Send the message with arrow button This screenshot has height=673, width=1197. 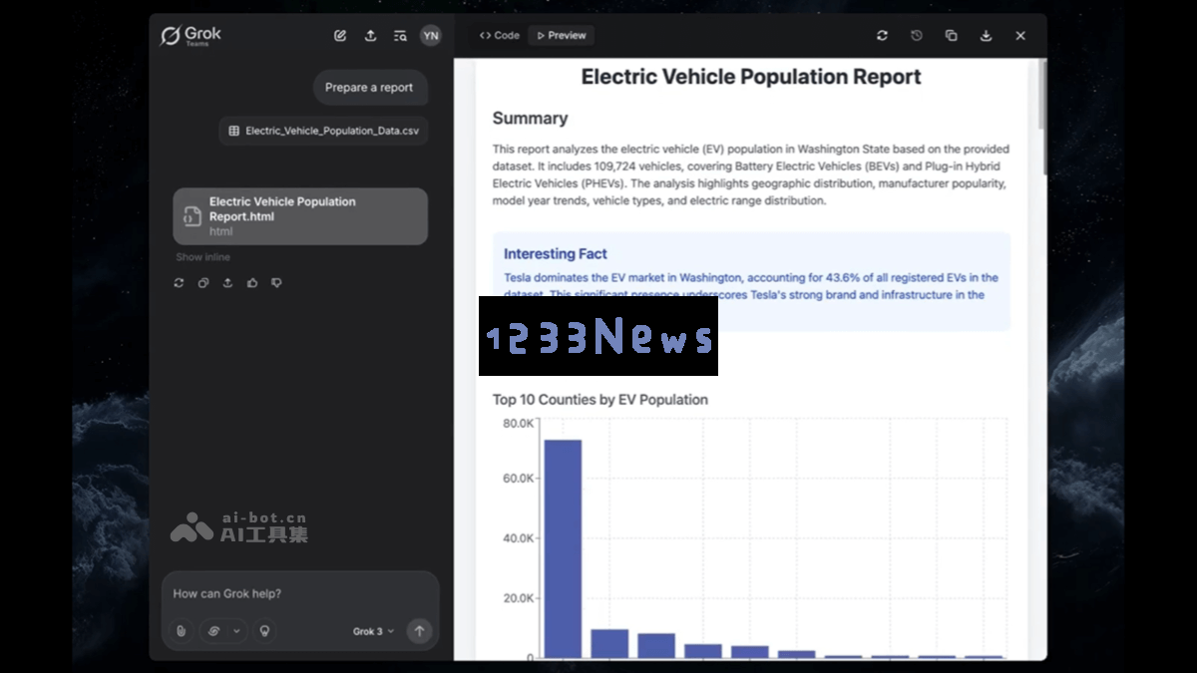(419, 631)
